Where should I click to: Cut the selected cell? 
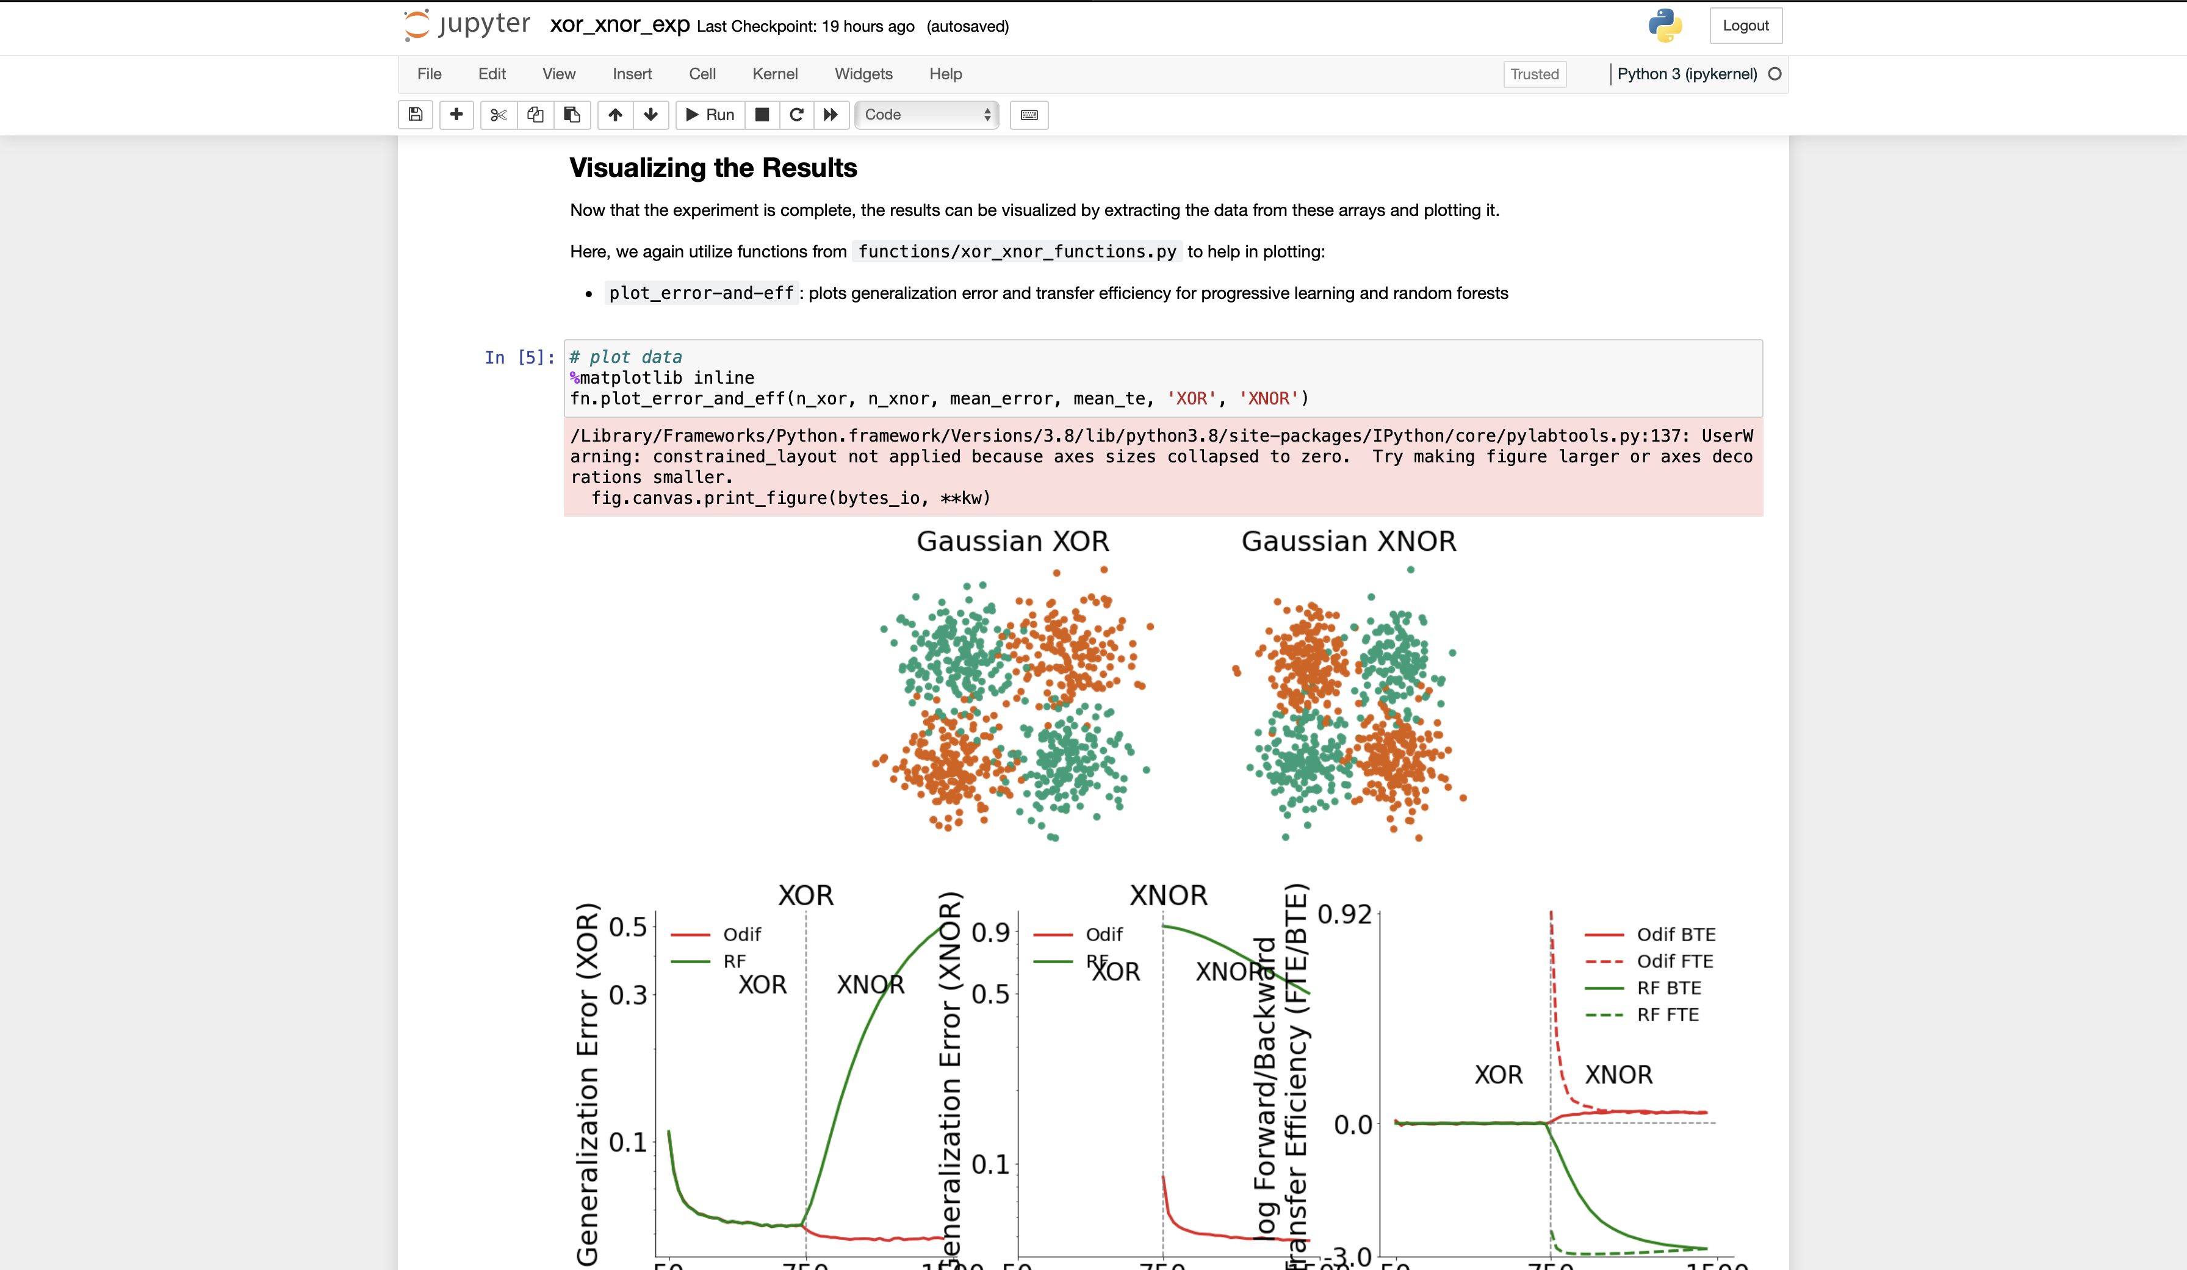coord(498,115)
